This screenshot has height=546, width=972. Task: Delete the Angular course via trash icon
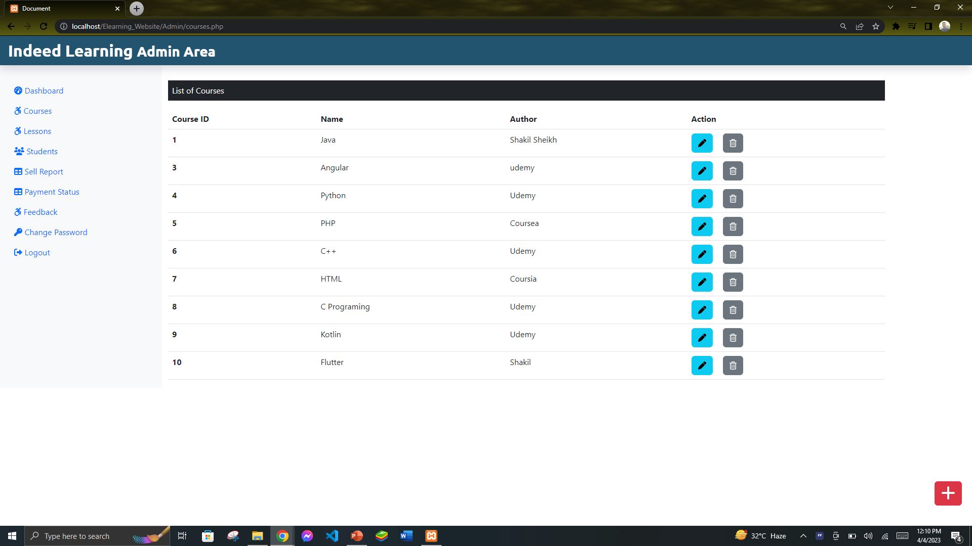(x=733, y=171)
